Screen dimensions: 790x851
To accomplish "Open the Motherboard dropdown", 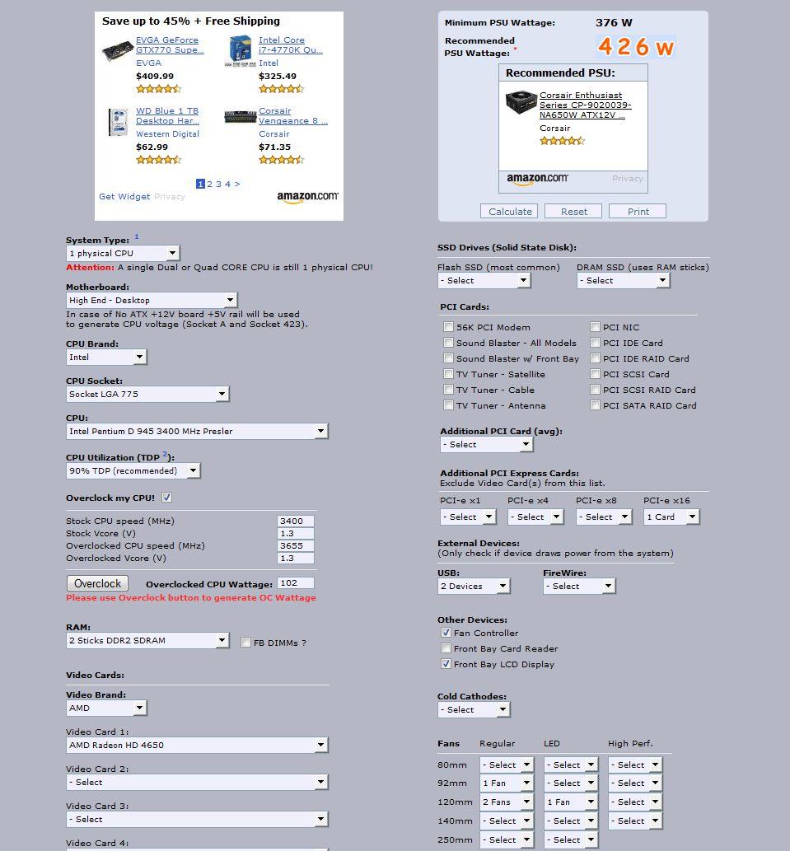I will (x=152, y=300).
